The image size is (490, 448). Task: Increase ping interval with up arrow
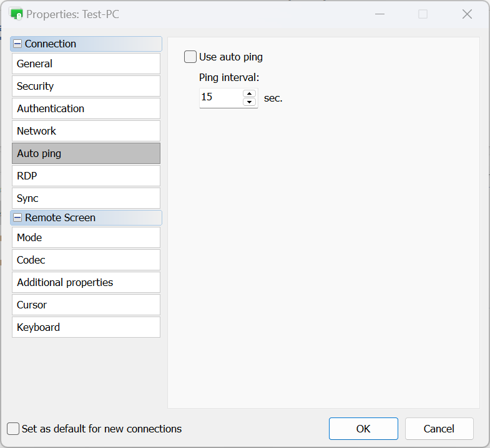250,94
